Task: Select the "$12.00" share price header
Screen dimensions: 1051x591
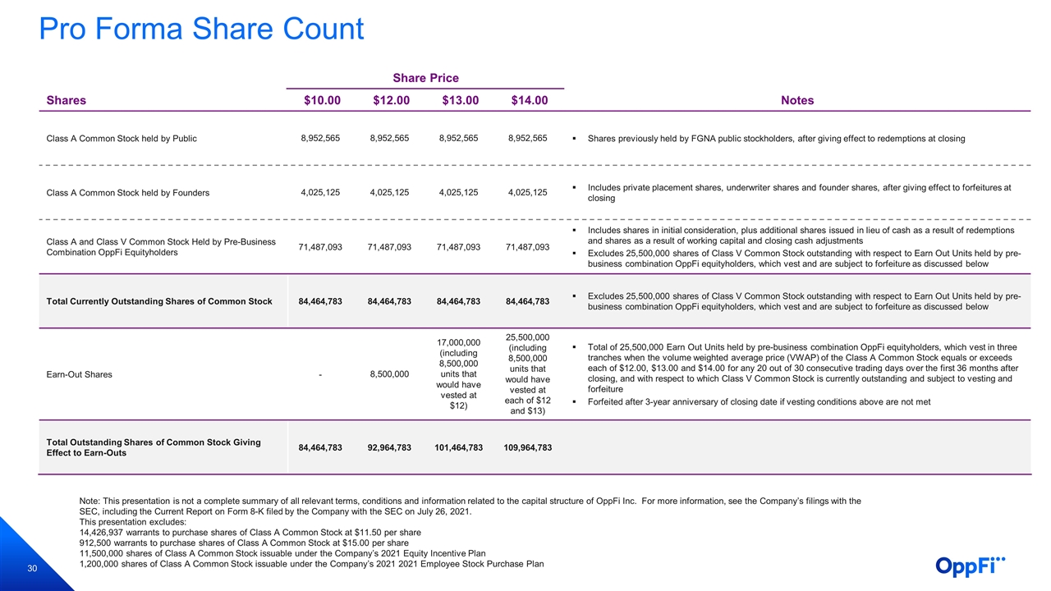Action: pyautogui.click(x=391, y=100)
